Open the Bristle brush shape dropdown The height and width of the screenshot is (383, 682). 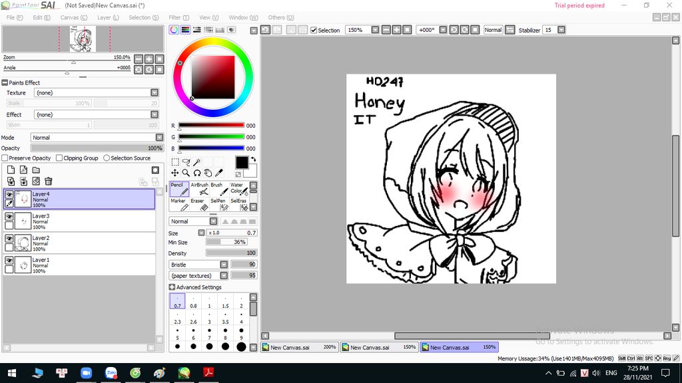[x=224, y=265]
